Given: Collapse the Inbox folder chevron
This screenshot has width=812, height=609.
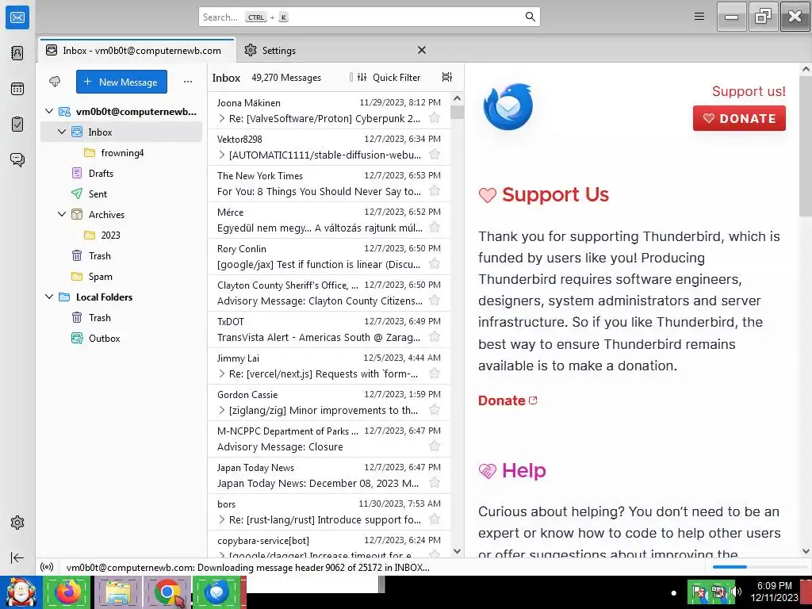Looking at the screenshot, I should 62,132.
